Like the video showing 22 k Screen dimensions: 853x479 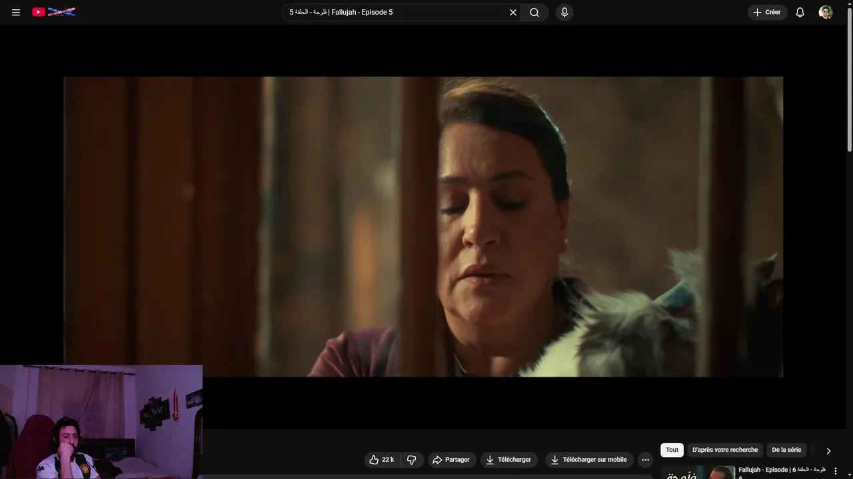click(382, 460)
